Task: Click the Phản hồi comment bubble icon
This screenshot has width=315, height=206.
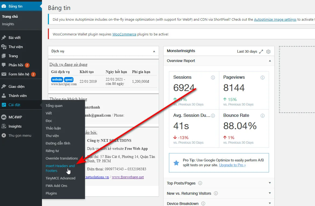Action: coord(4,65)
